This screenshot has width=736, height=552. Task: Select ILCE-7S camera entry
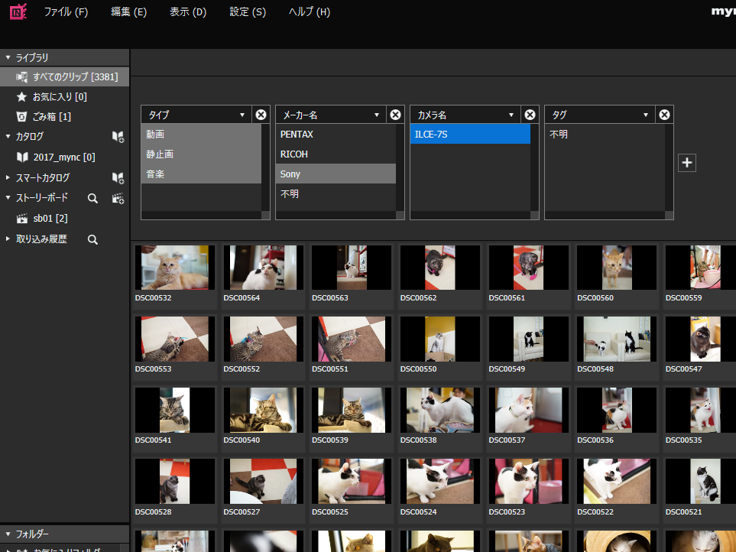(x=470, y=135)
